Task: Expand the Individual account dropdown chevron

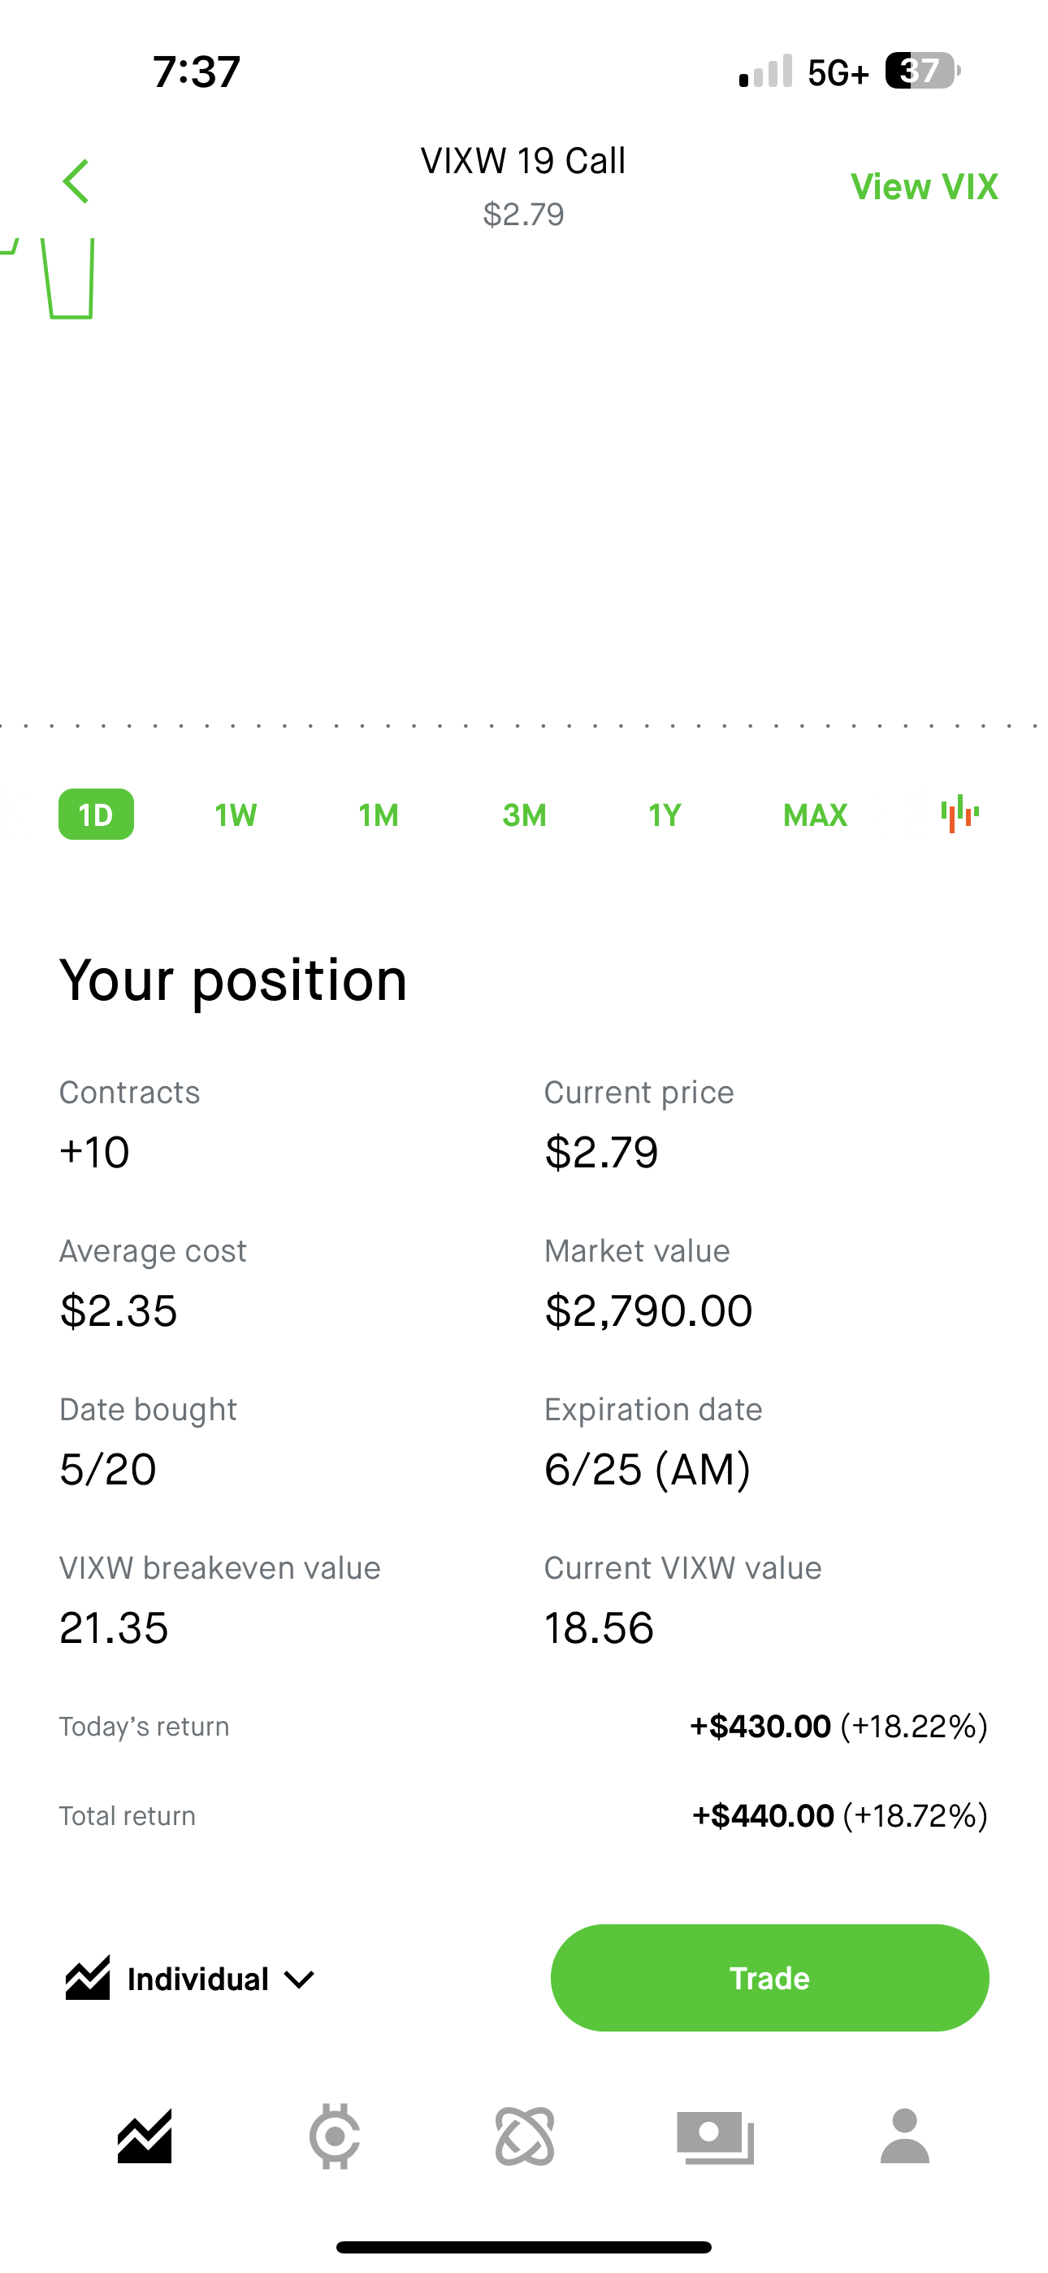Action: [299, 1980]
